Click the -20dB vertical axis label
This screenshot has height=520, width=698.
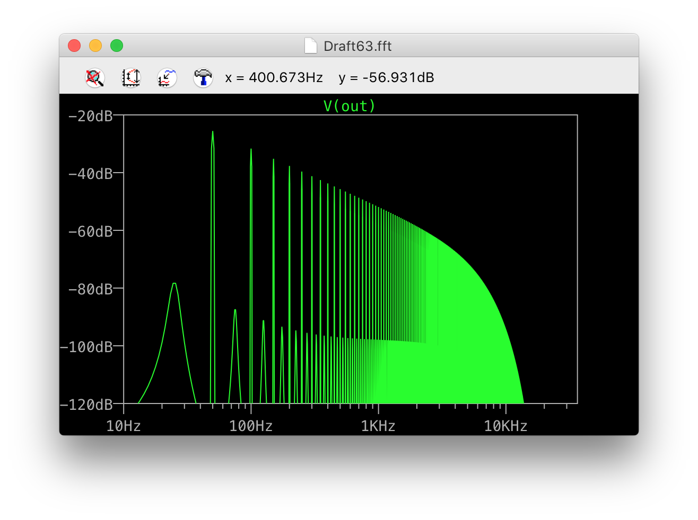click(x=91, y=116)
